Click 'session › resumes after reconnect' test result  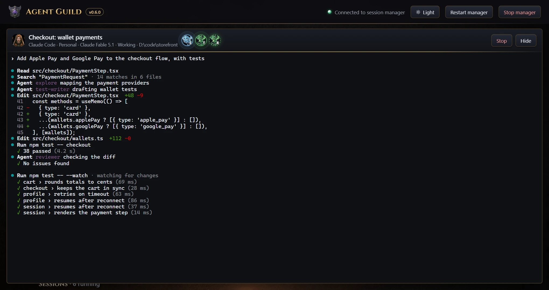pos(83,206)
